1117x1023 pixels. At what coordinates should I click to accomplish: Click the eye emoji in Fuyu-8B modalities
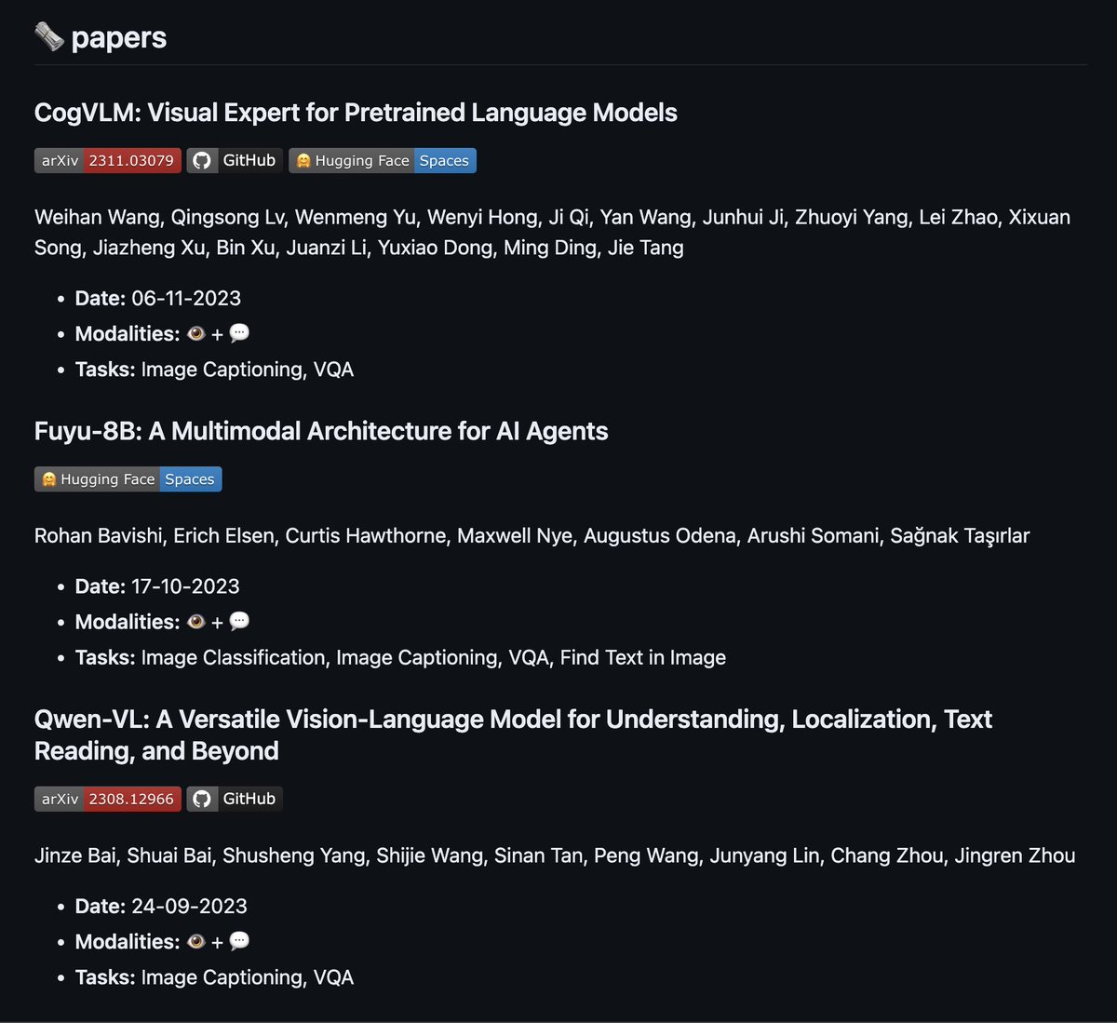[x=196, y=622]
